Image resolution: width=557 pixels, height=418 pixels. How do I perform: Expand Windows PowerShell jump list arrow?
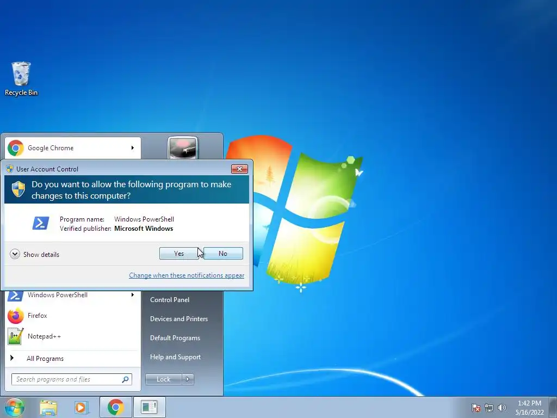(x=133, y=294)
